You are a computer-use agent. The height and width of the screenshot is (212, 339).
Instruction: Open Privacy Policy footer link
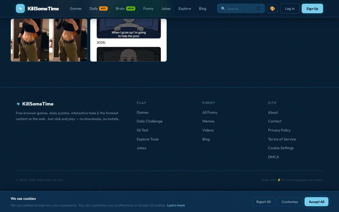point(279,130)
